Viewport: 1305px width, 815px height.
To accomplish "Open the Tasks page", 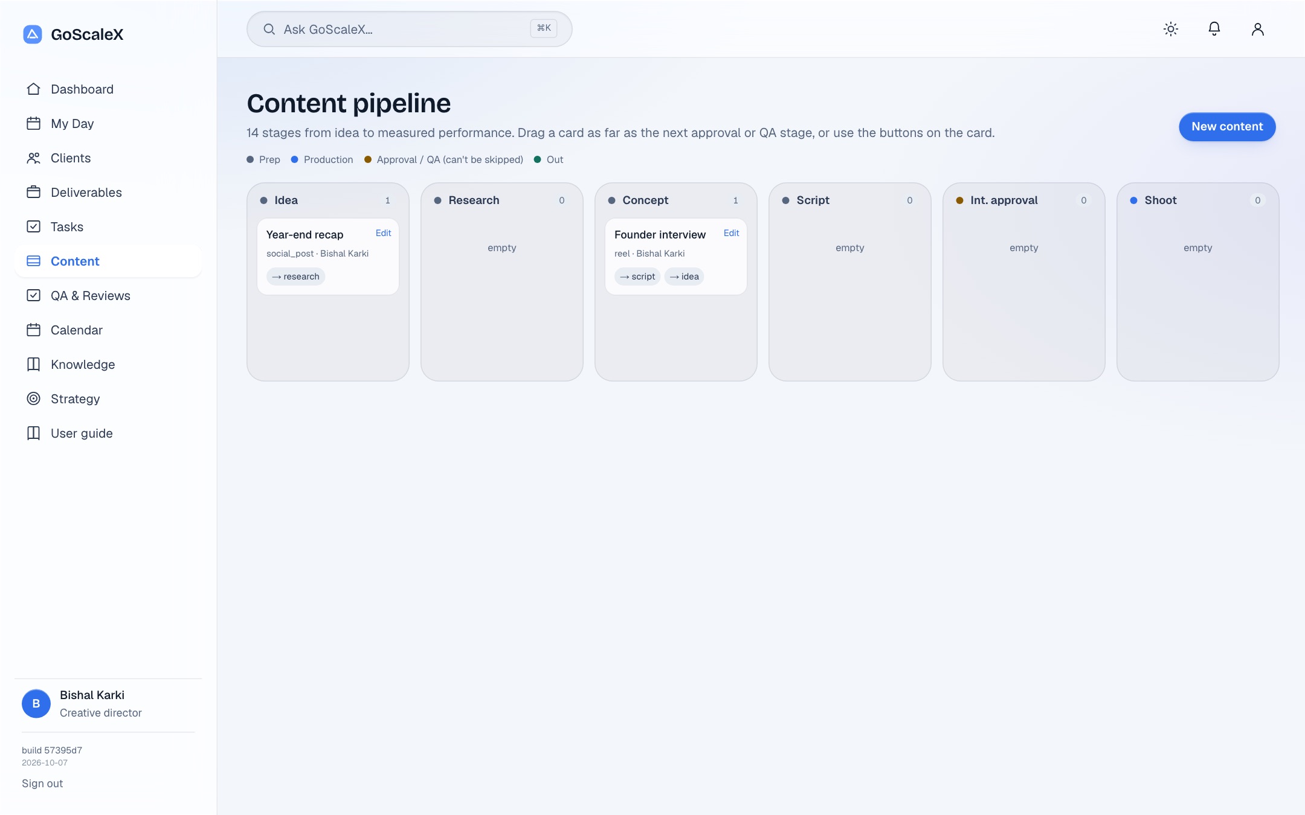I will 109,227.
